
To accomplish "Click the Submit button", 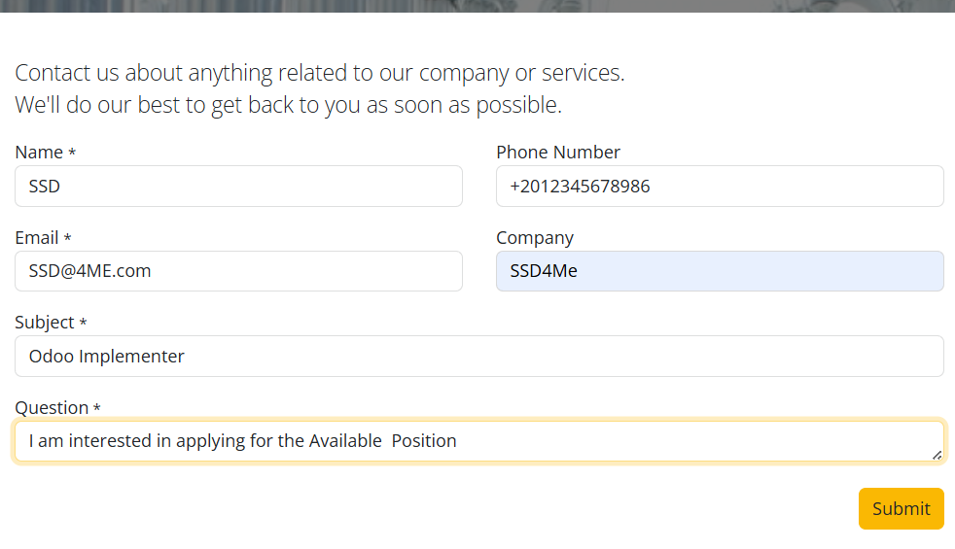I will click(x=901, y=508).
